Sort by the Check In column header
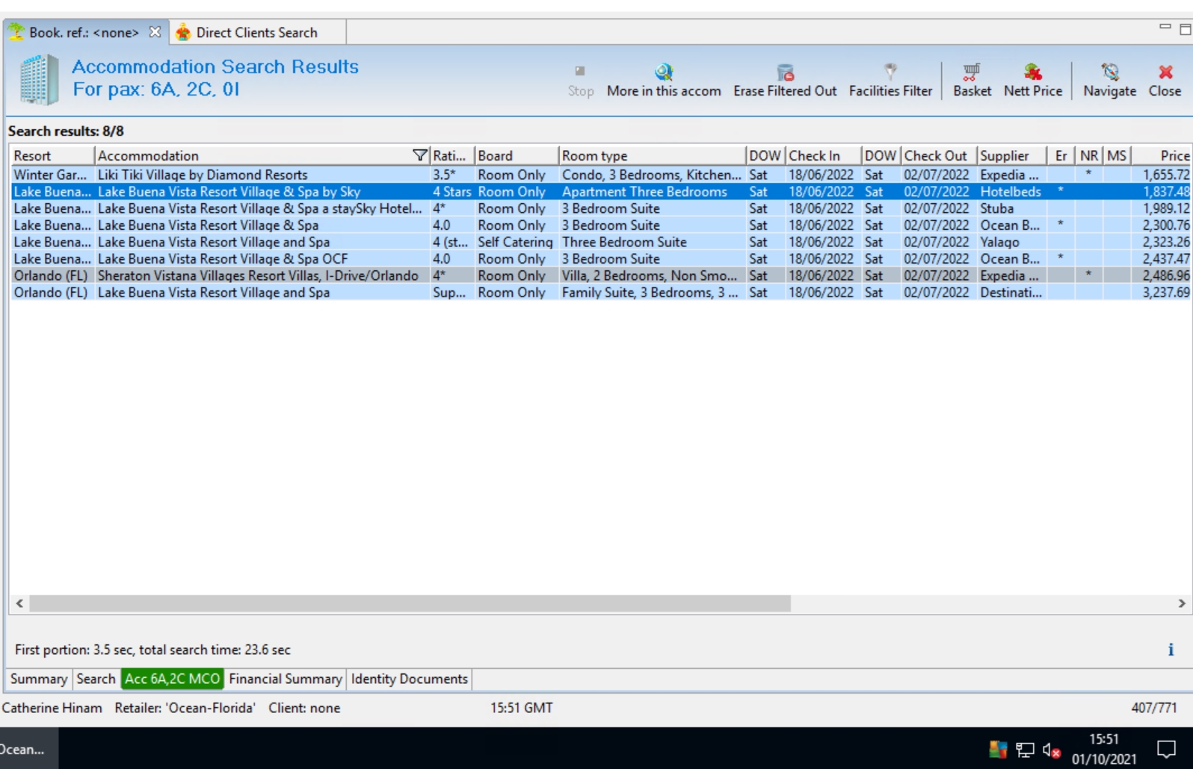Viewport: 1193px width, 769px height. click(823, 155)
